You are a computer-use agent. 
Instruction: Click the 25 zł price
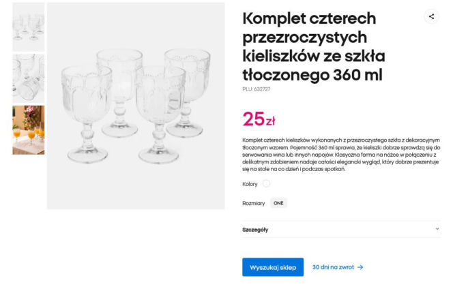tap(259, 119)
